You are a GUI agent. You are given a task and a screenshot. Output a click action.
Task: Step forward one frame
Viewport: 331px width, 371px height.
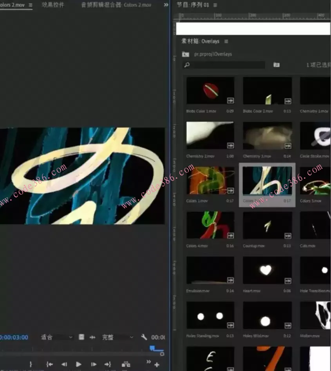tap(93, 364)
